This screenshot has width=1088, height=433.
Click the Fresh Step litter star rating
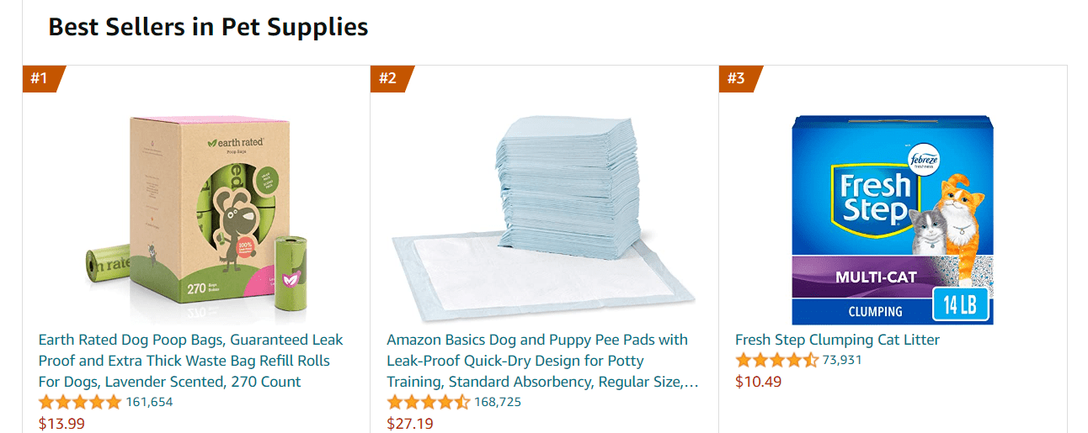click(776, 361)
